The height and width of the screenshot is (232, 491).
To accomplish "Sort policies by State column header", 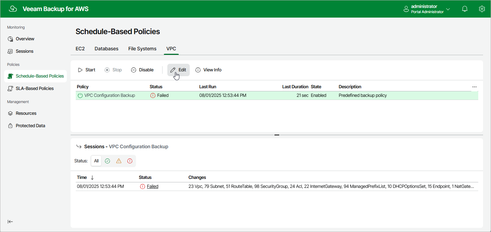I will click(316, 87).
